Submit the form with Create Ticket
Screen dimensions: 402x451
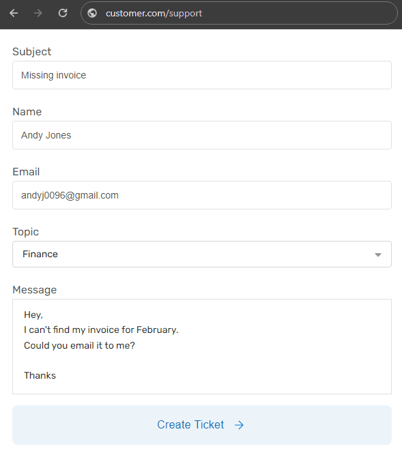tap(202, 425)
